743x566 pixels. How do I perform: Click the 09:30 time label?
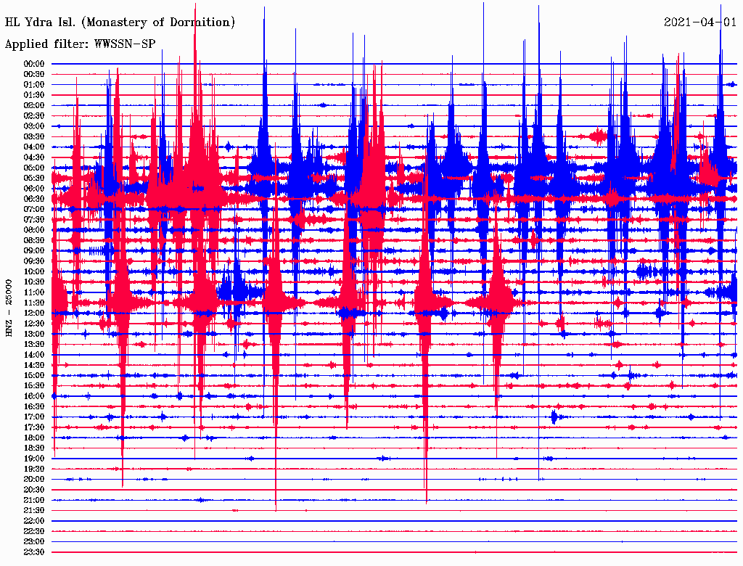(34, 262)
